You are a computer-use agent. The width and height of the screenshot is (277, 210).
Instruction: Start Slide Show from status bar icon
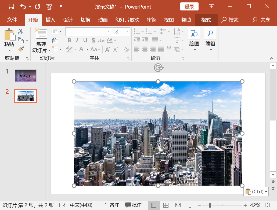tap(190, 205)
